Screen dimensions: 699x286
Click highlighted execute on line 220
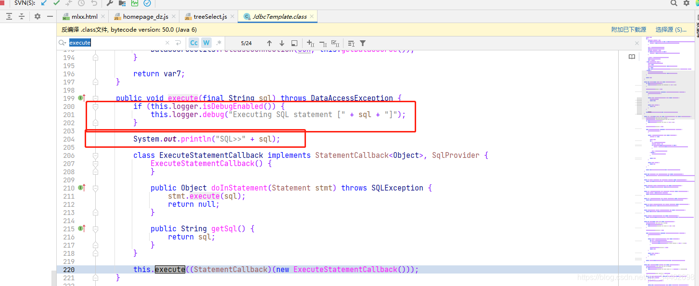tap(170, 270)
